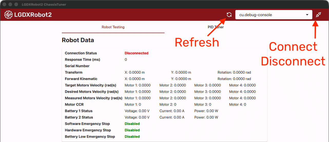Click the red Disconnected status value

click(137, 53)
